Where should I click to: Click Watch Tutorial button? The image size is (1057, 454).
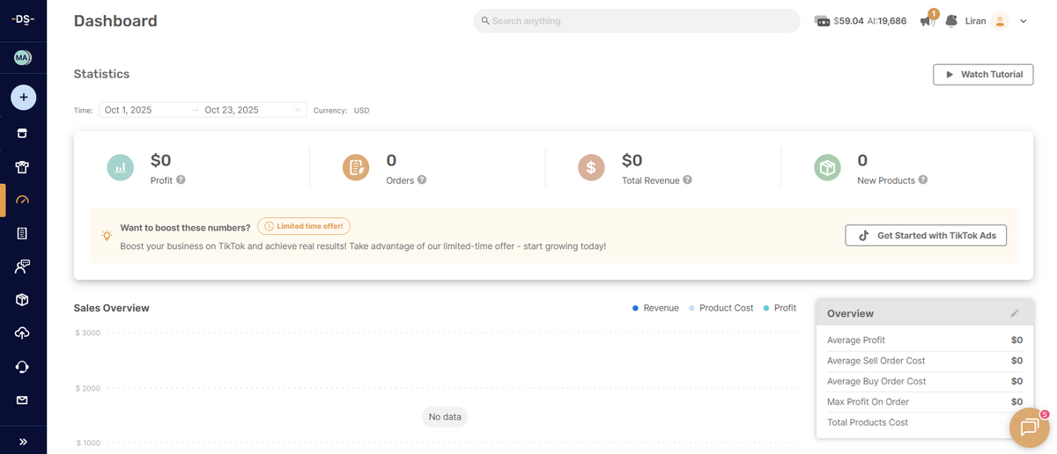tap(983, 75)
